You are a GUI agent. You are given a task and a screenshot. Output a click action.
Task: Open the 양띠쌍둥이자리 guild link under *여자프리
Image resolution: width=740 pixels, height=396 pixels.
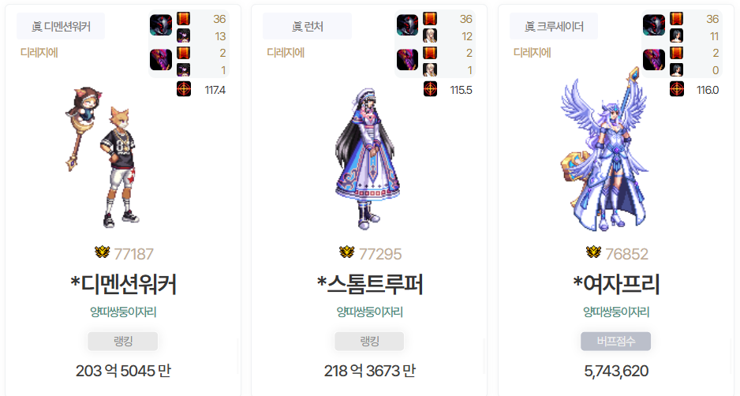pos(616,312)
